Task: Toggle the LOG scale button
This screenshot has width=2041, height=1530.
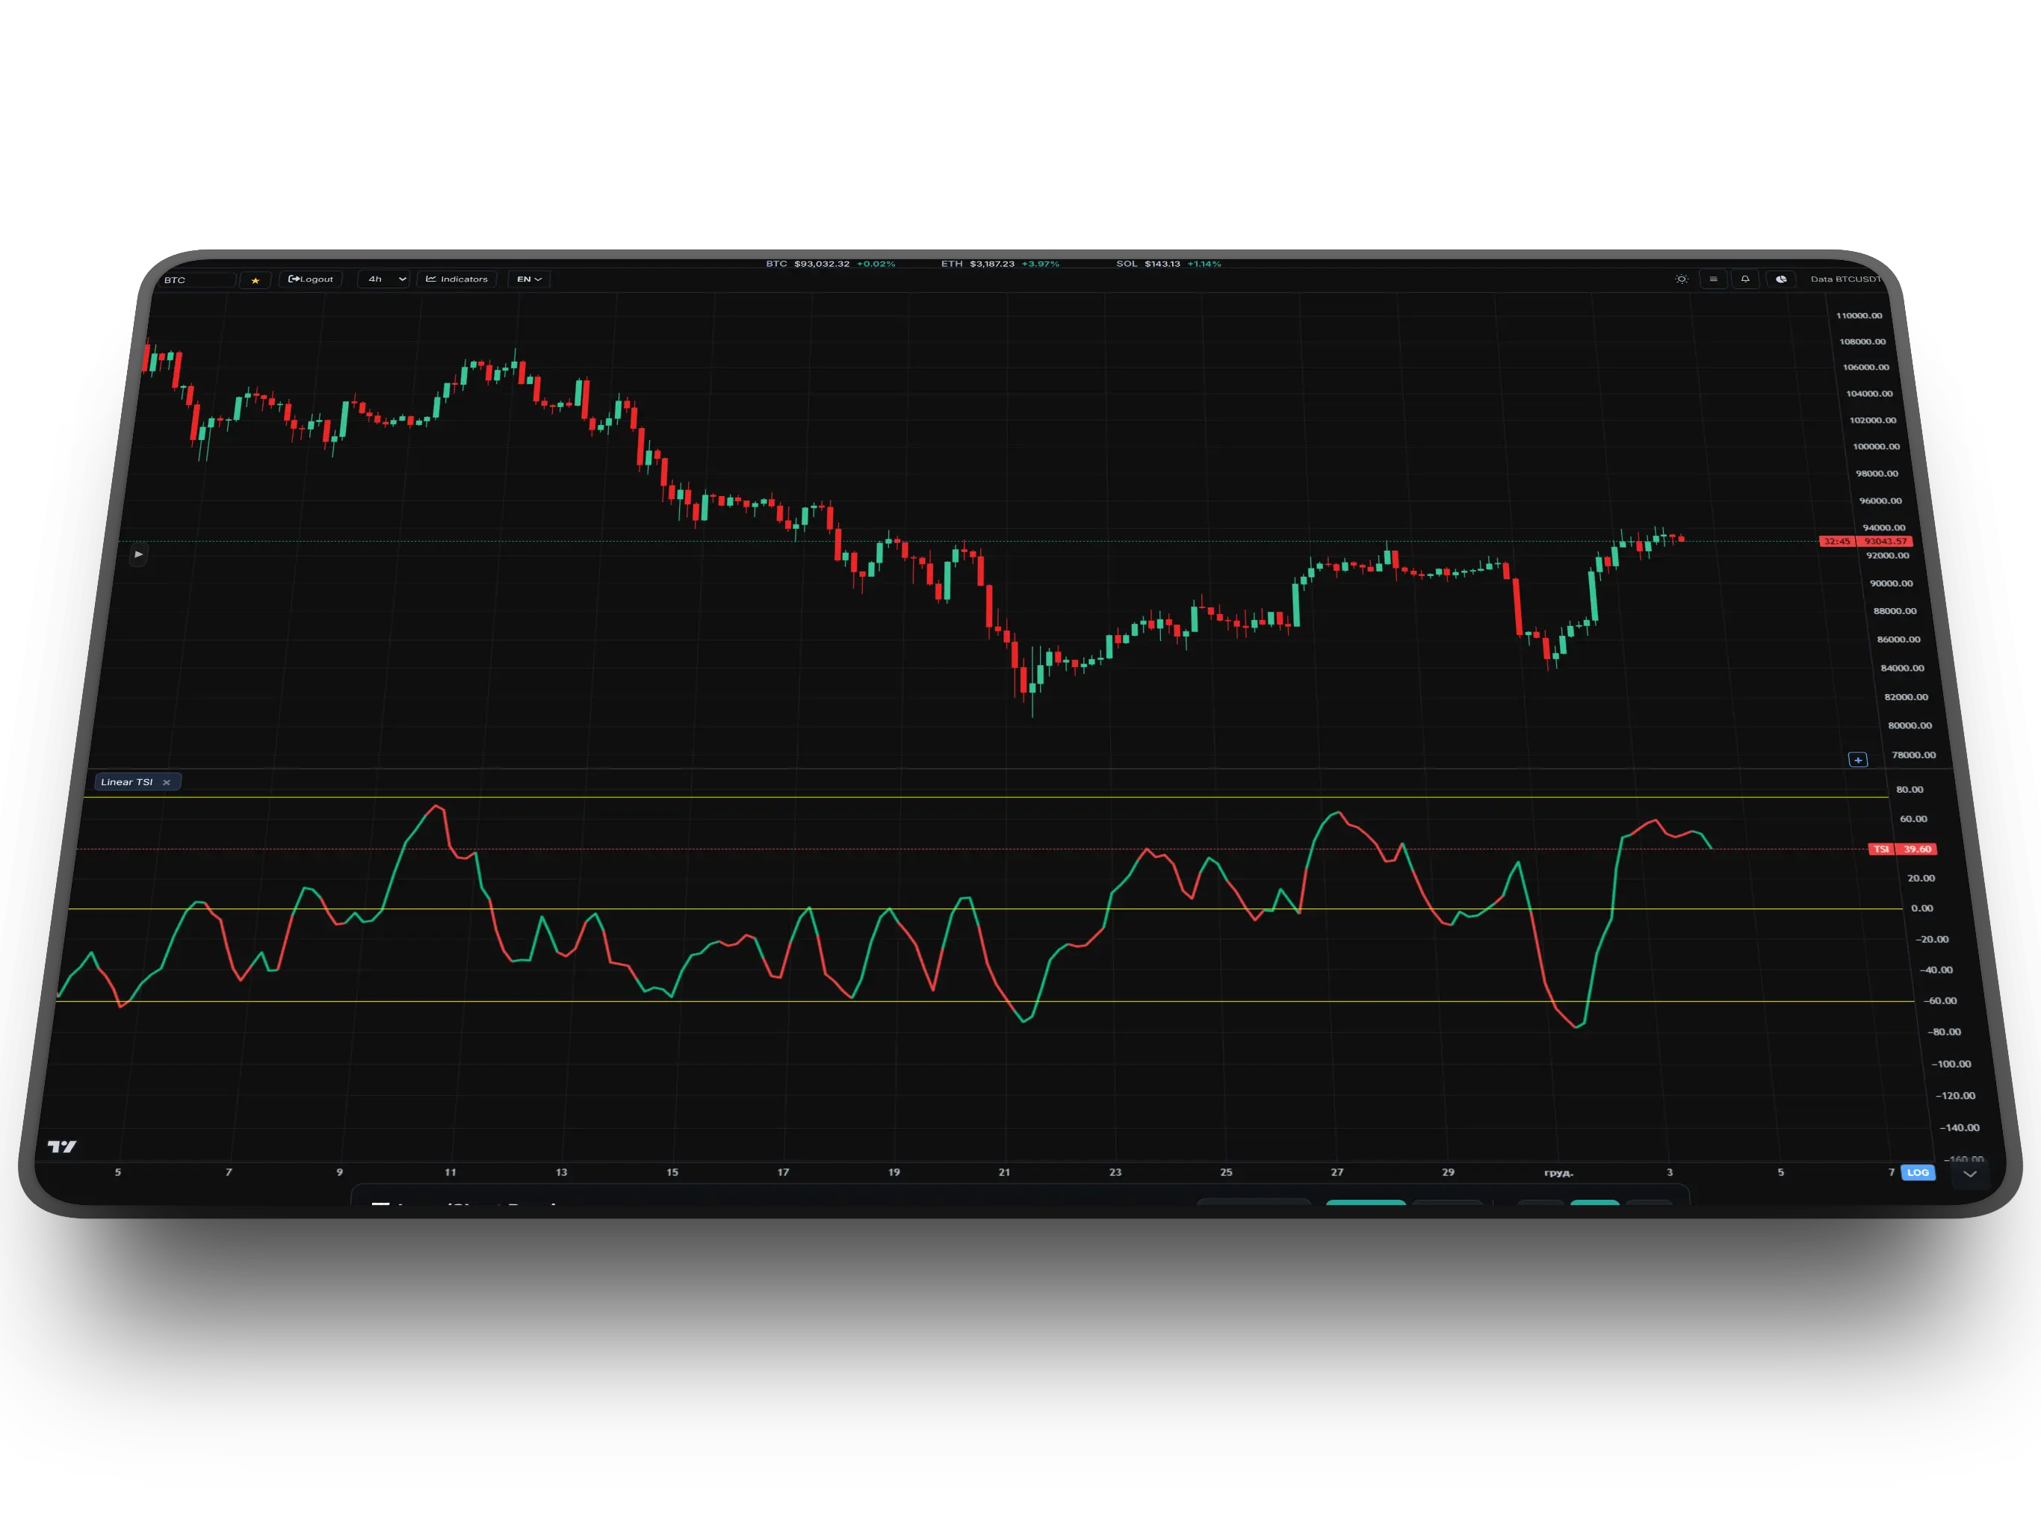Action: tap(1917, 1173)
